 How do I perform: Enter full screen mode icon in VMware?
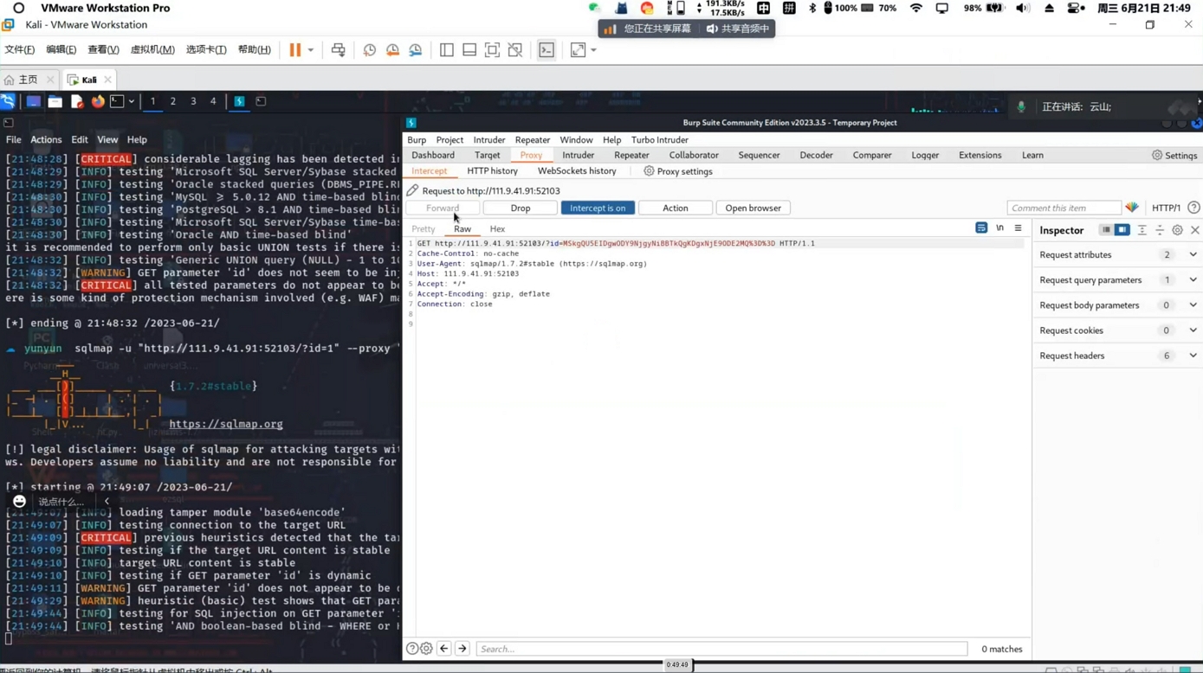[x=492, y=50]
